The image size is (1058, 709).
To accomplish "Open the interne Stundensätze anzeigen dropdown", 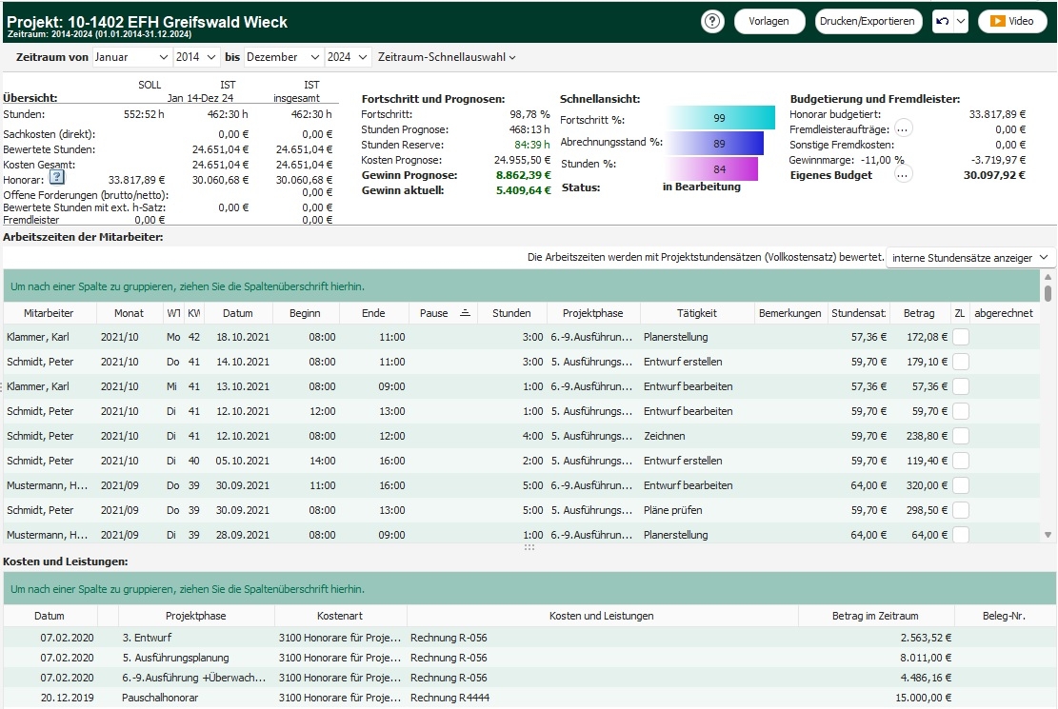I will [x=970, y=258].
